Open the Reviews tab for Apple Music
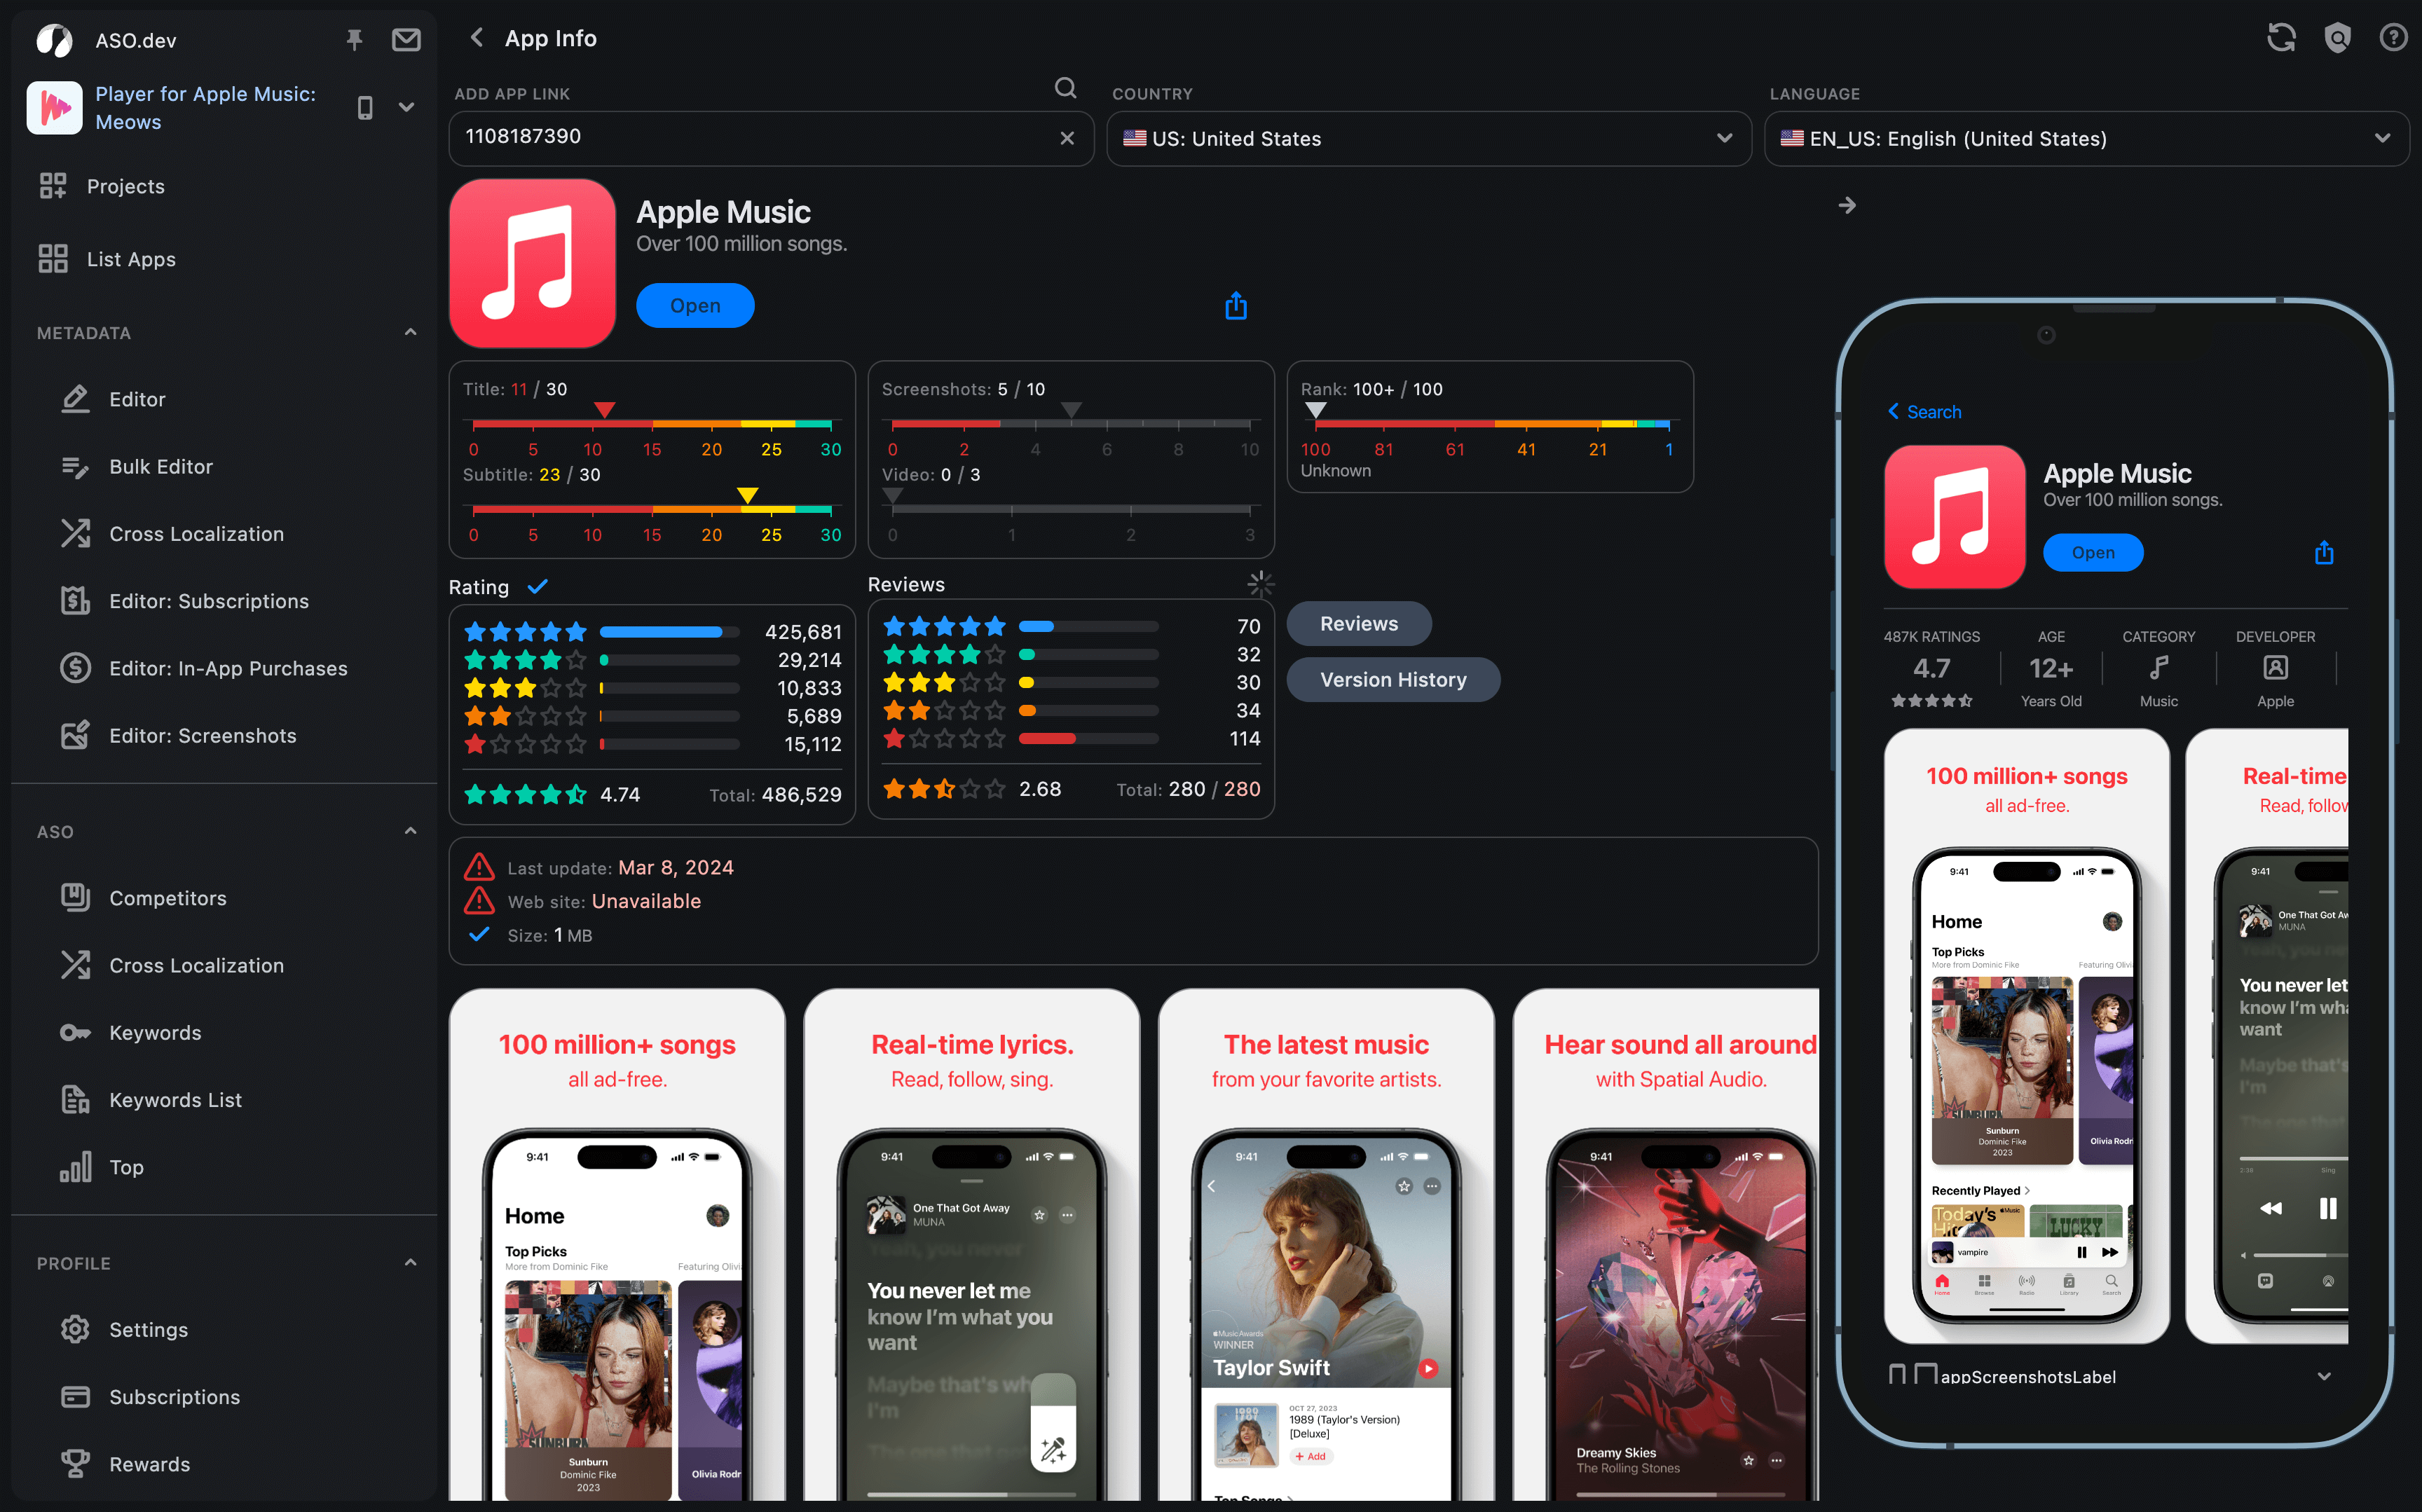This screenshot has width=2422, height=1512. [1357, 622]
